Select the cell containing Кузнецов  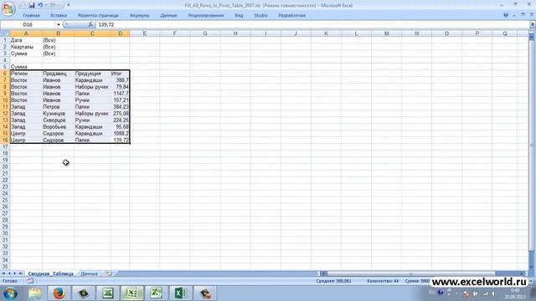[x=58, y=114]
